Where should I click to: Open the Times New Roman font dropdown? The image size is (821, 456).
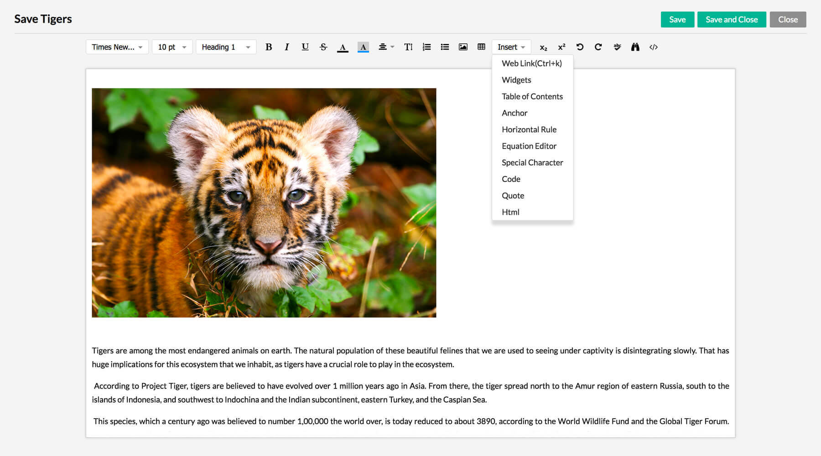coord(117,47)
